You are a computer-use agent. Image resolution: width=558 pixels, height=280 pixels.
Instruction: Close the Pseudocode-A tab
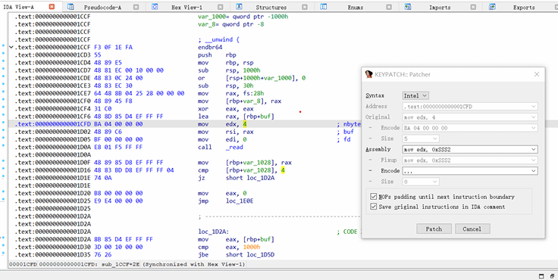(136, 7)
